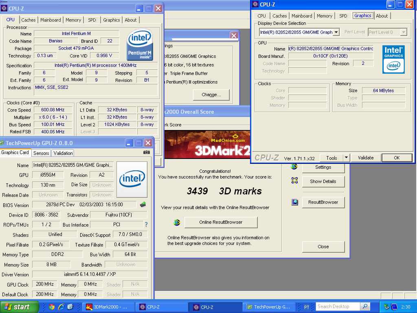Click the globe icon beside Settings button

click(294, 167)
